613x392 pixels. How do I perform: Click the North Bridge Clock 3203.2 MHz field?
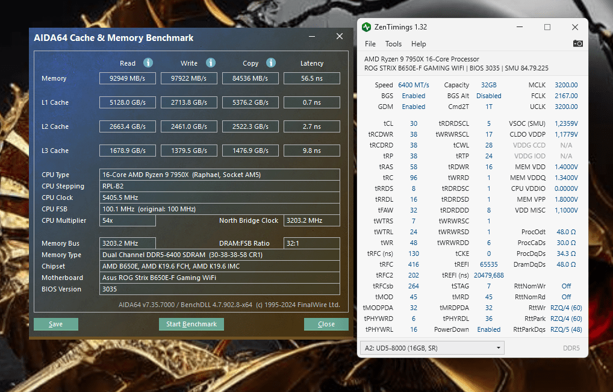point(311,220)
